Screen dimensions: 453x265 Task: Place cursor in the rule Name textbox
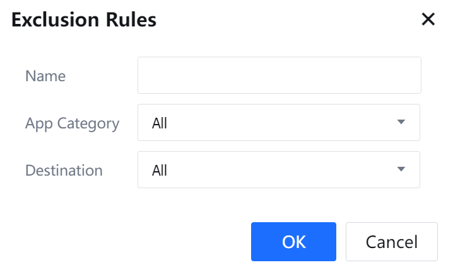(279, 76)
